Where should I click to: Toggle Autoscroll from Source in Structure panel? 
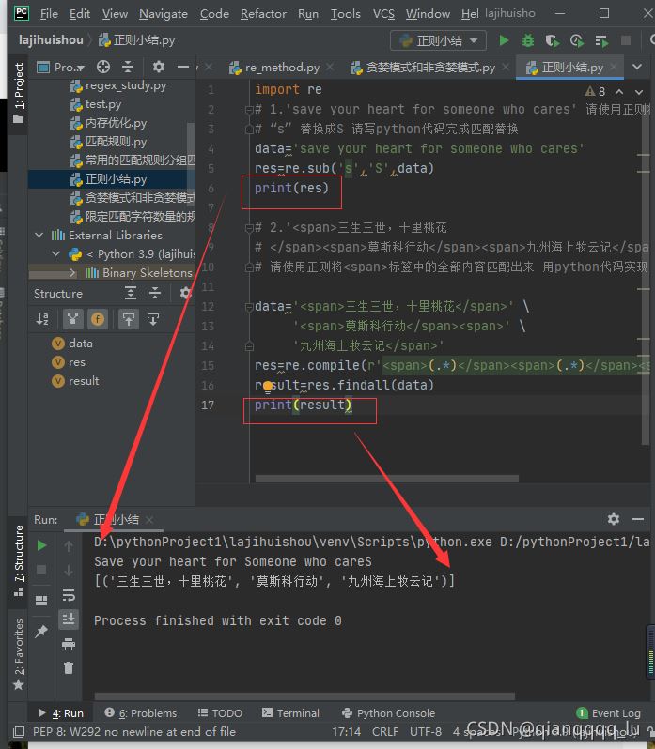click(x=153, y=318)
